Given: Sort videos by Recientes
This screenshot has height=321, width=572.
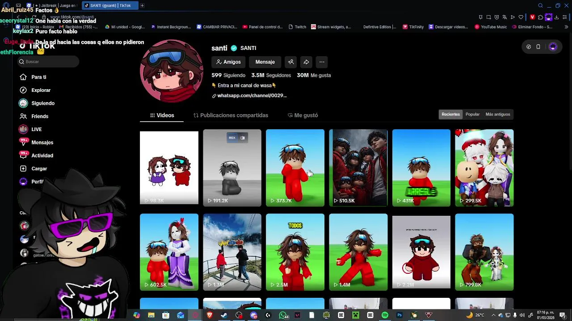Looking at the screenshot, I should pyautogui.click(x=450, y=115).
